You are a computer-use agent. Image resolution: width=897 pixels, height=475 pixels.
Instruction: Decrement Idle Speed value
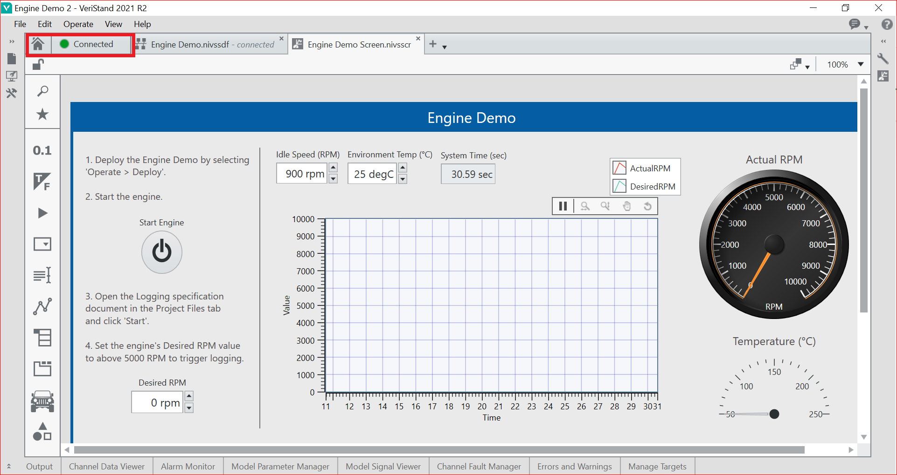pos(333,179)
